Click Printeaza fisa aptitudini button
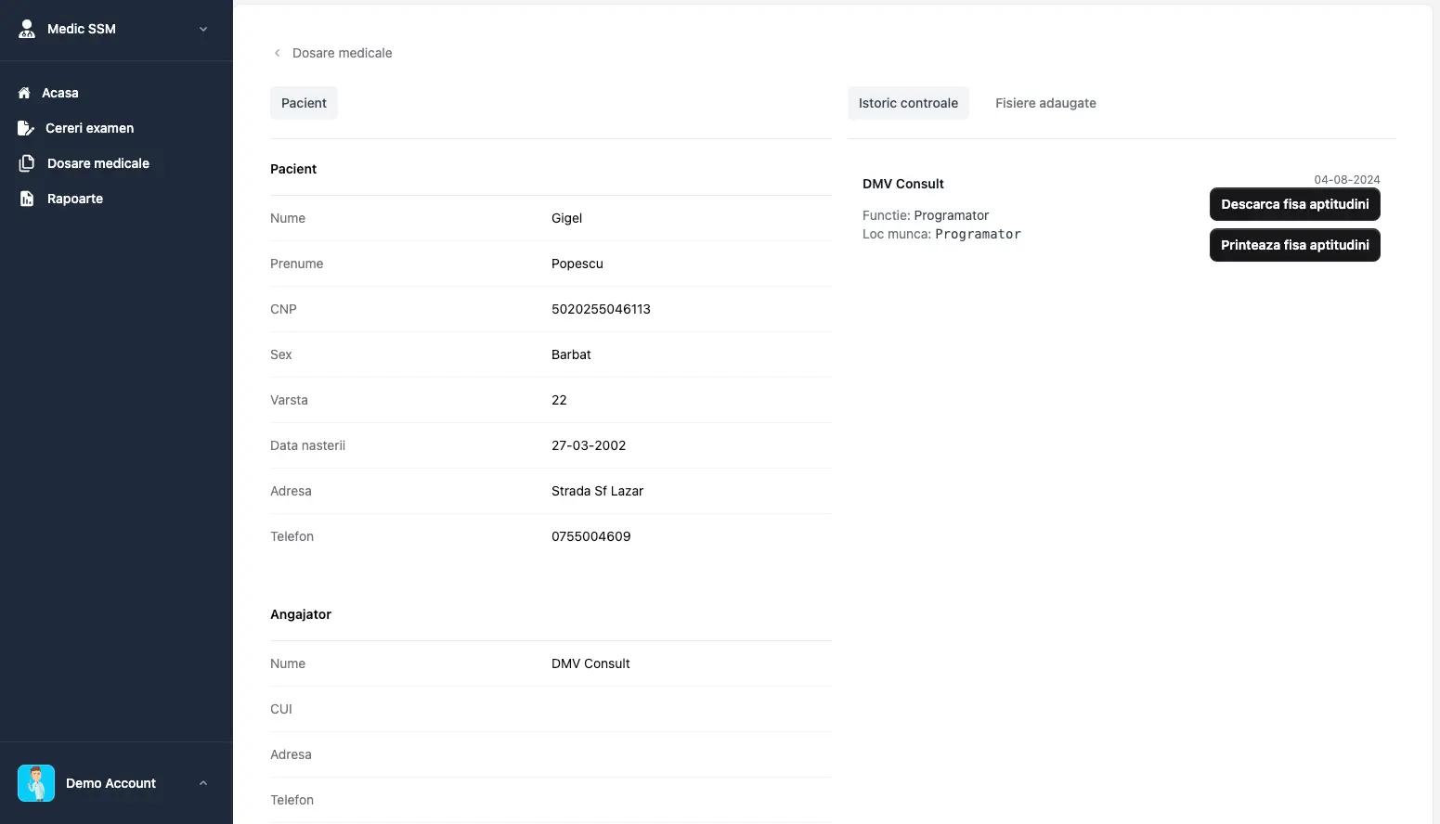 [x=1294, y=245]
